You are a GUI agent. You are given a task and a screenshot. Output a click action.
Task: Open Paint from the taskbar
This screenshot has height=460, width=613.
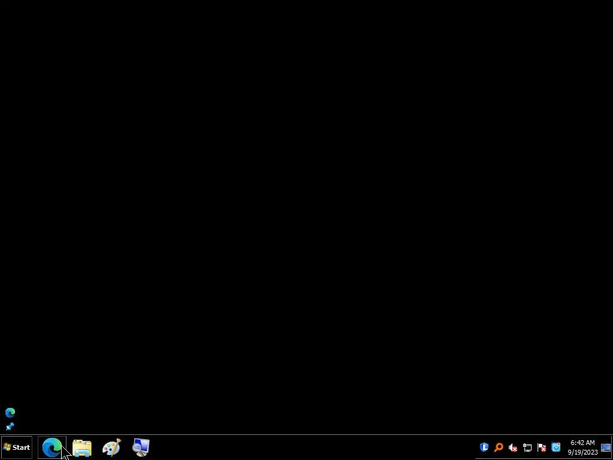pos(112,447)
